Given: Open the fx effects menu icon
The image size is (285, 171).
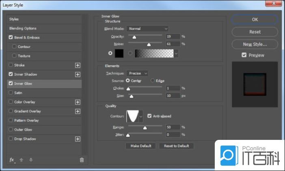Looking at the screenshot, I should pos(12,160).
